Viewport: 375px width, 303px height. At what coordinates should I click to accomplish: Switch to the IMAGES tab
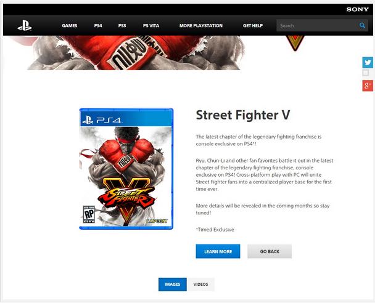[173, 285]
